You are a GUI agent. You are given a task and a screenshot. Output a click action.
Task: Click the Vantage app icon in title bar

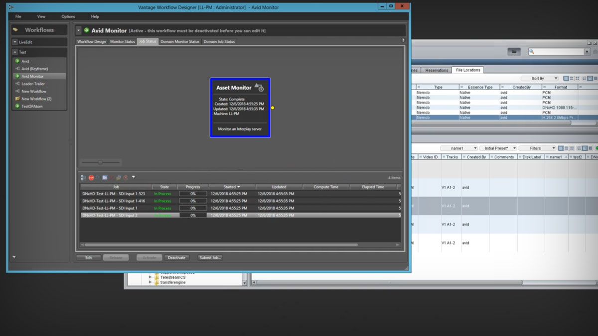tap(11, 7)
